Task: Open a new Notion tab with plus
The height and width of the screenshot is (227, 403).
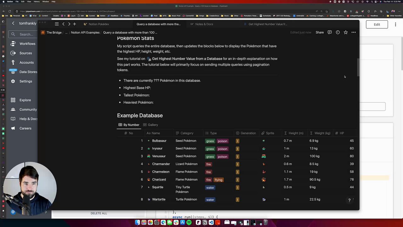Action: point(75,24)
